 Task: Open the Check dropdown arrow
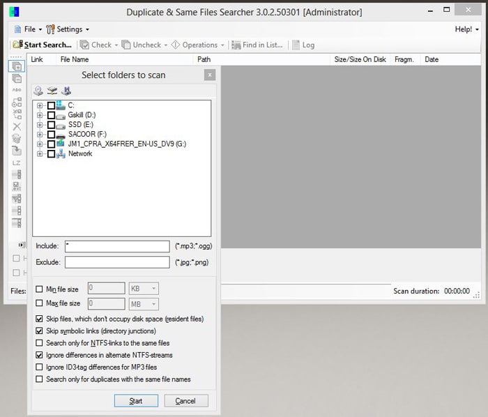[x=116, y=45]
